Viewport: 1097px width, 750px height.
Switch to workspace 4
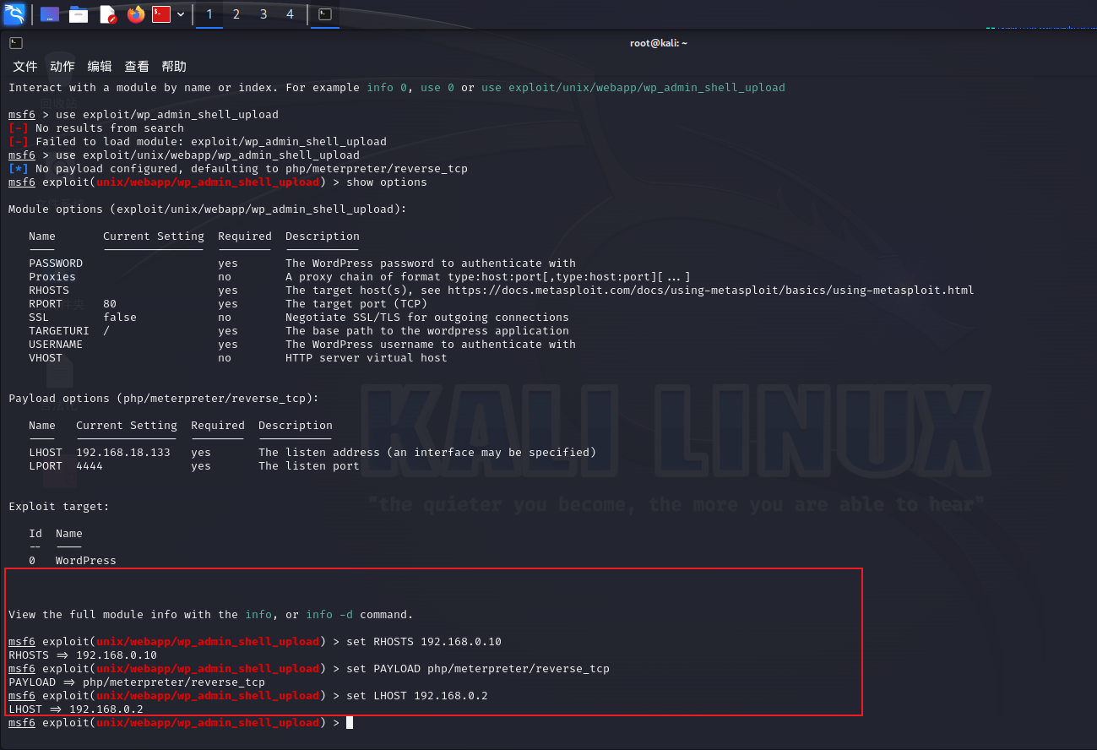(290, 14)
